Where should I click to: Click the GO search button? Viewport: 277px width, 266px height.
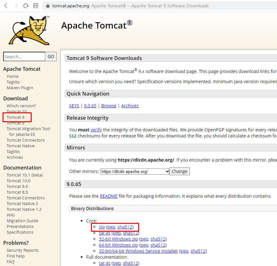tap(51, 57)
